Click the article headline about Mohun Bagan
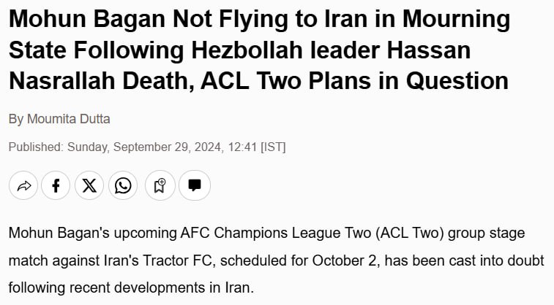 pyautogui.click(x=259, y=50)
